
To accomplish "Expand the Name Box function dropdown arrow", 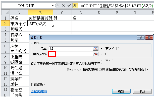I will tap(53, 6).
